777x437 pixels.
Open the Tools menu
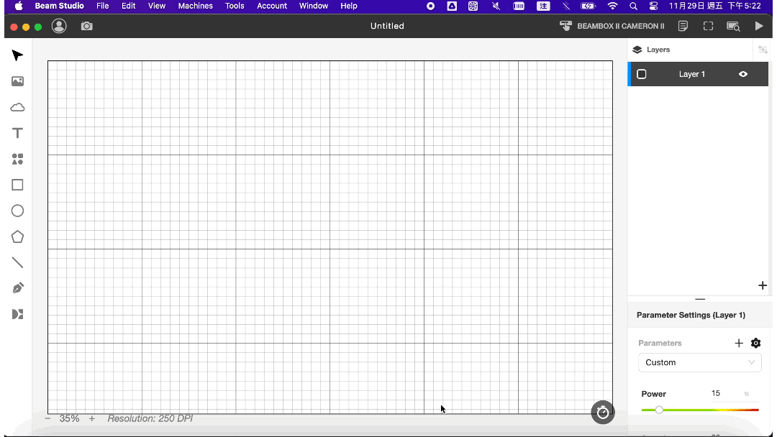235,6
